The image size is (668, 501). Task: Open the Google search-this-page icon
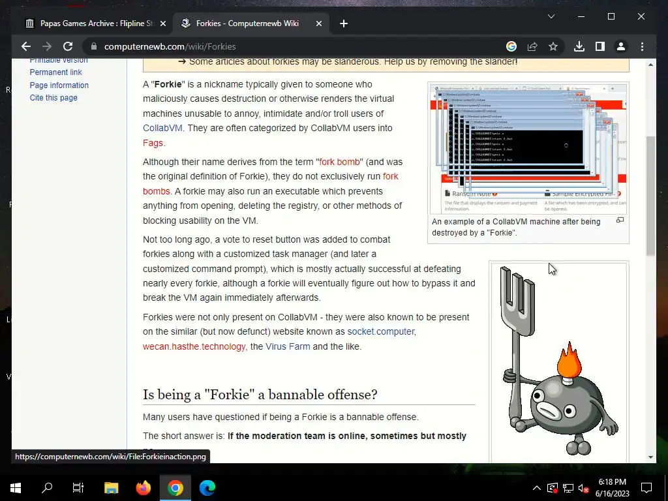pyautogui.click(x=511, y=46)
